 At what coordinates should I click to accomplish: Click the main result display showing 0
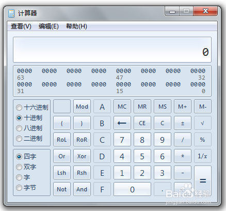click(x=112, y=50)
